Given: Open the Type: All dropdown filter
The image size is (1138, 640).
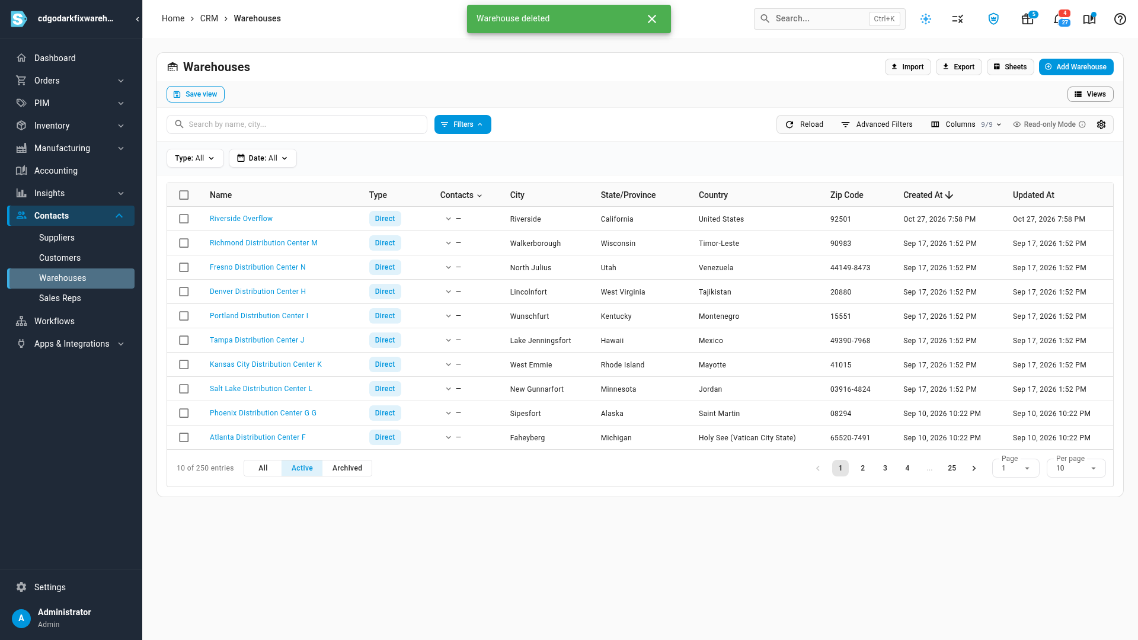Looking at the screenshot, I should point(195,158).
